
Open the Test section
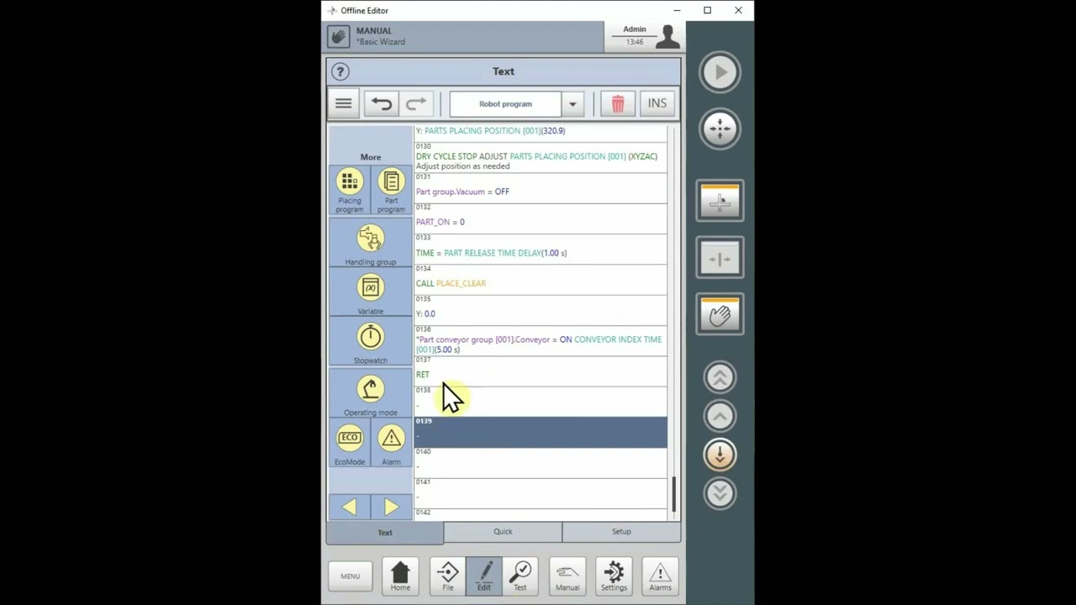(520, 576)
